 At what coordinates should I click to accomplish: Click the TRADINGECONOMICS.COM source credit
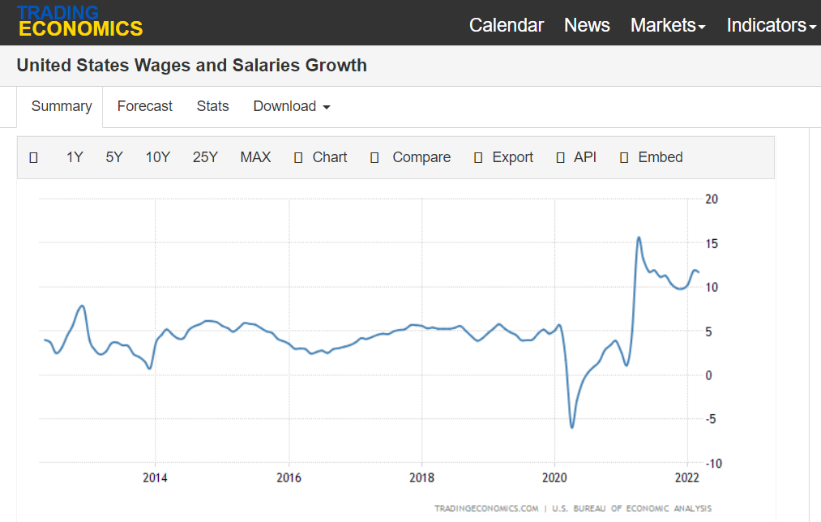[x=486, y=508]
